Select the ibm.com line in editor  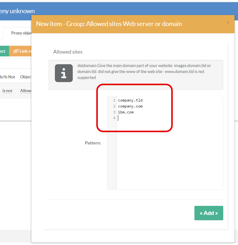click(x=126, y=112)
